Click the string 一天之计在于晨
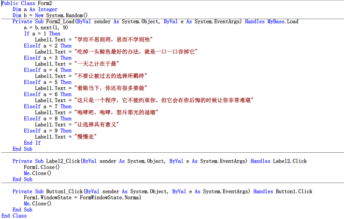Image resolution: width=344 pixels, height=219 pixels. click(x=97, y=64)
